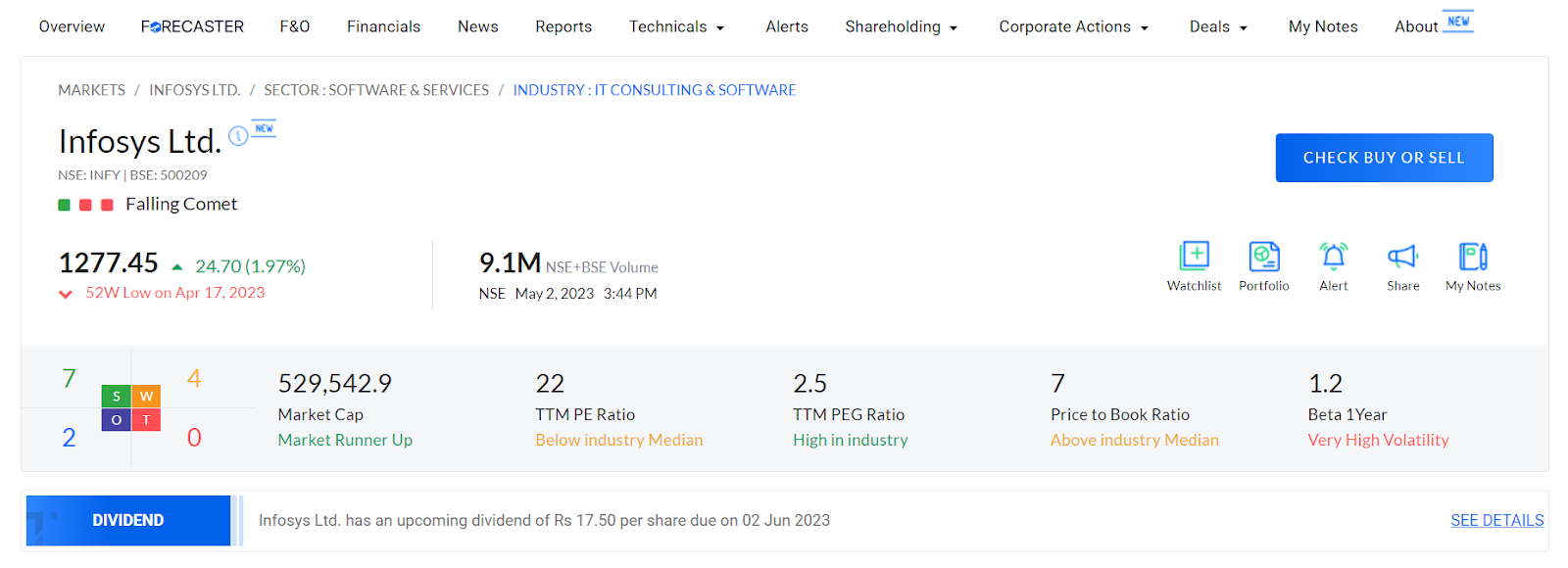Open the Portfolio icon

click(1264, 256)
